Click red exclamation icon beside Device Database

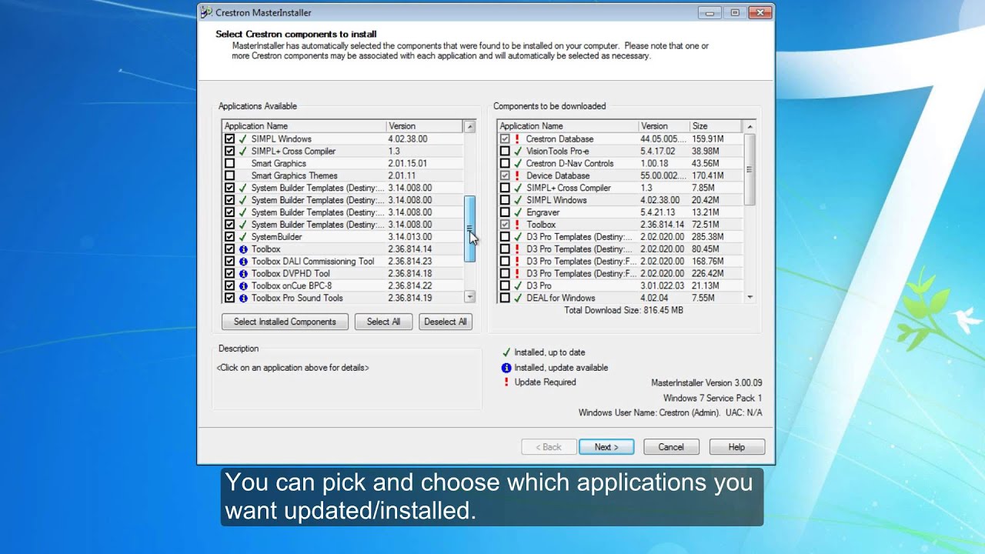(518, 176)
